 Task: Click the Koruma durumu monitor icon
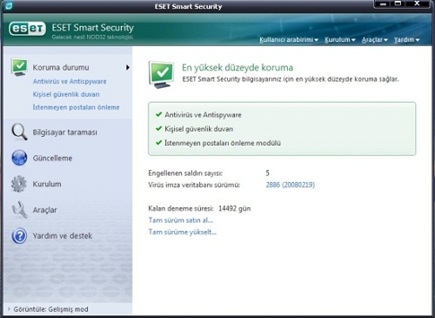click(19, 67)
